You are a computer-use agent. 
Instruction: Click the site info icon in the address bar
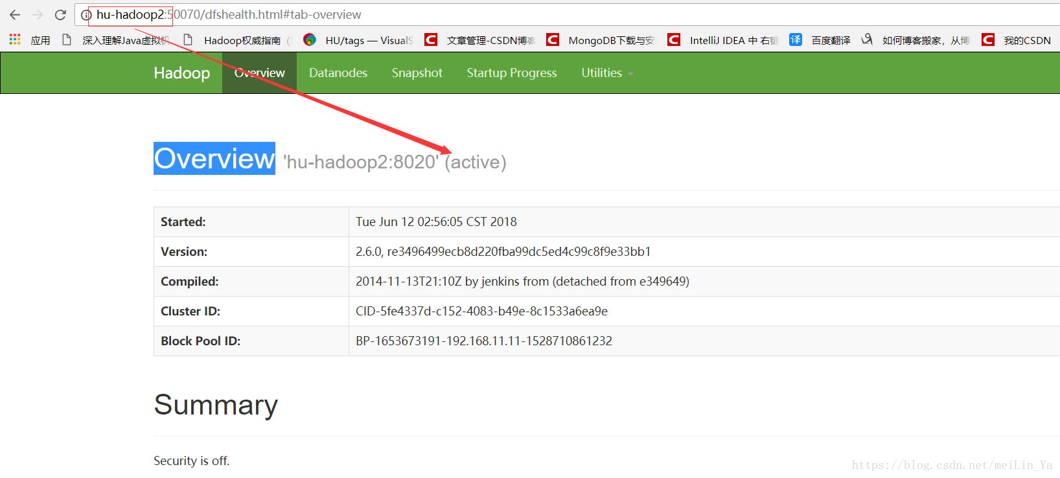pyautogui.click(x=86, y=14)
